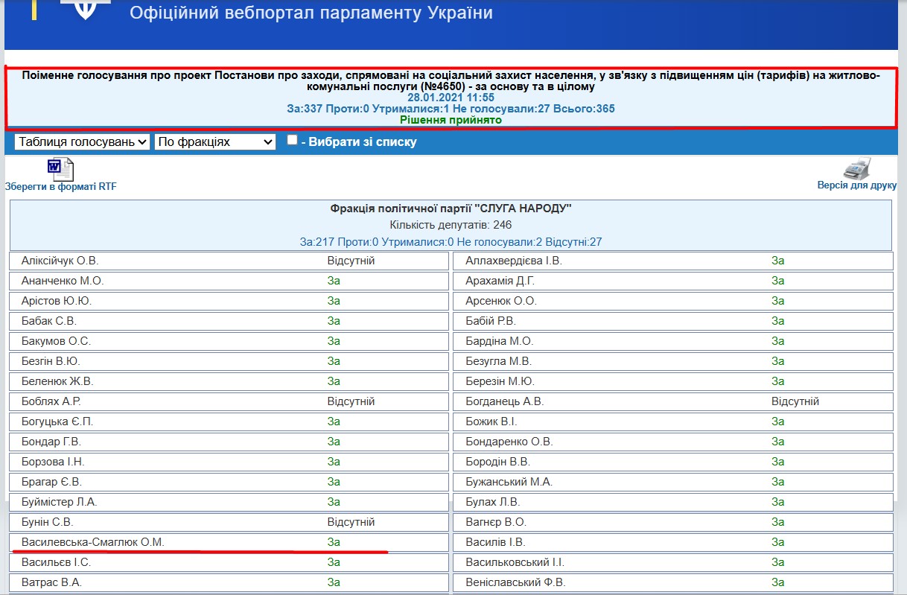
Task: Click the name 'Арістов Ю.Ю.'
Action: point(57,301)
